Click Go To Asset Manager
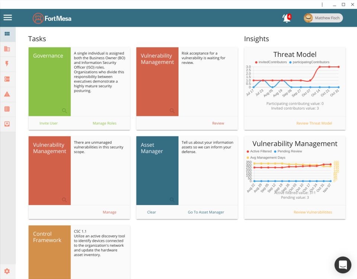357x279 pixels. 206,212
